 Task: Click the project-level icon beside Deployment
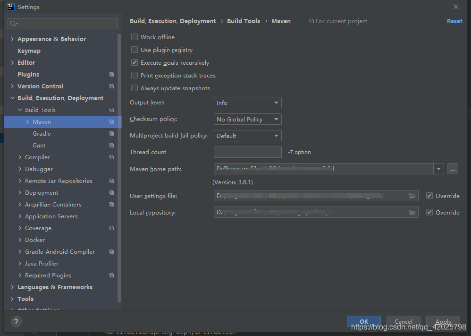coord(111,192)
